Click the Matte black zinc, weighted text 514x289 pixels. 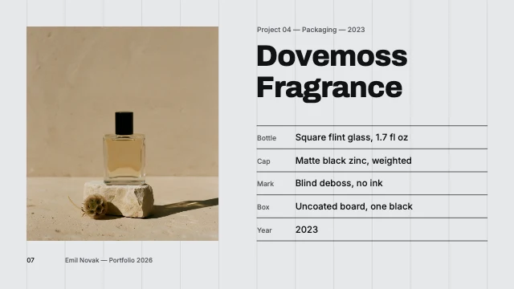click(x=353, y=161)
